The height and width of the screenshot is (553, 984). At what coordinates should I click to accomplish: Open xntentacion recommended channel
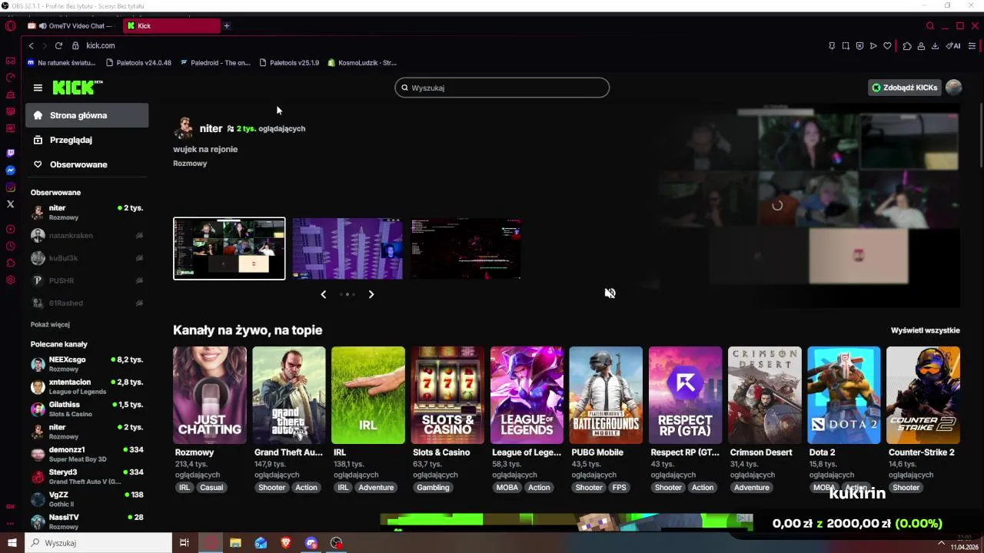pos(87,386)
